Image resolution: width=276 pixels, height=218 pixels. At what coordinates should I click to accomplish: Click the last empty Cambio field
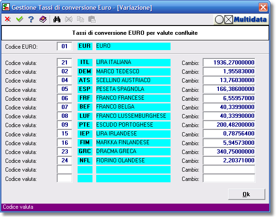tap(229, 179)
